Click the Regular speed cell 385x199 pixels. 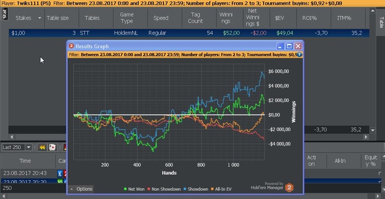click(x=157, y=33)
